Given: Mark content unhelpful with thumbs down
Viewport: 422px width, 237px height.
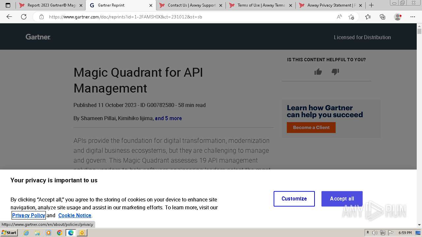Looking at the screenshot, I should coord(335,72).
